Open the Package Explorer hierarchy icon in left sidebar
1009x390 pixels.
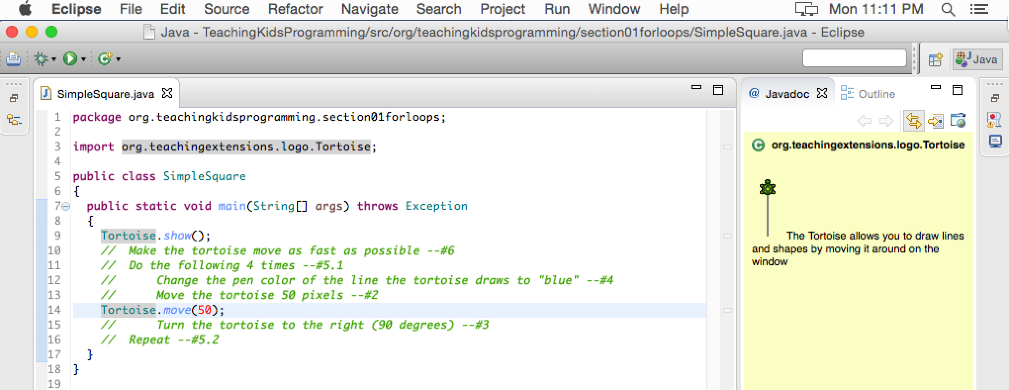[x=14, y=119]
